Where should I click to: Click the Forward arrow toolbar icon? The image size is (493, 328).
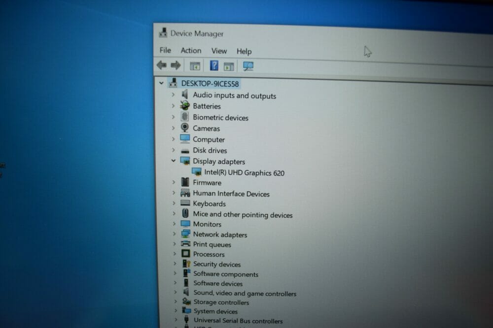click(176, 65)
